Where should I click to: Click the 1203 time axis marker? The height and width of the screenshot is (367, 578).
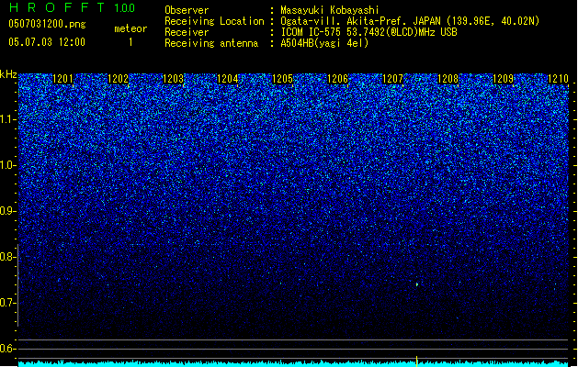[x=173, y=78]
